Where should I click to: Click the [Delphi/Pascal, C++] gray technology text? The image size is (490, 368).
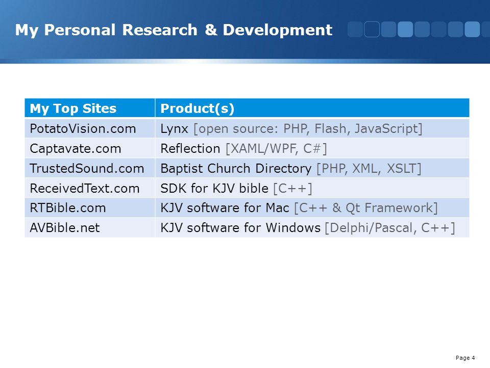click(390, 228)
